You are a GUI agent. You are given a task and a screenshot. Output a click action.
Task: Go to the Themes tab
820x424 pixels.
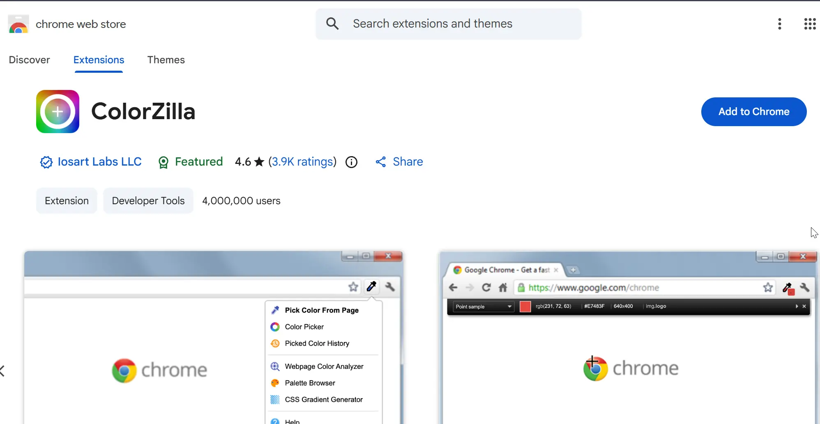166,60
